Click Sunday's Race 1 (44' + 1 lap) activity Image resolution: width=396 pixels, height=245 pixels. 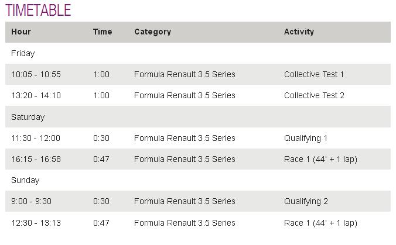tap(320, 223)
